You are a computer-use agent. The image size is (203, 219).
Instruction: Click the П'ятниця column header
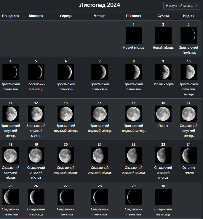click(134, 16)
